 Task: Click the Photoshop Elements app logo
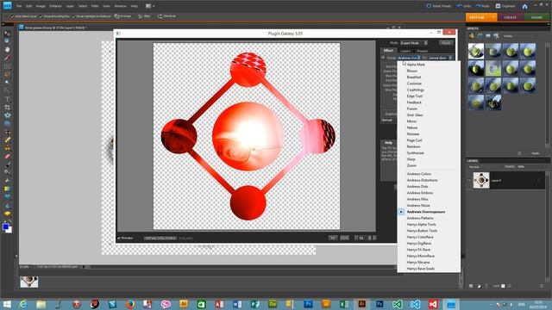[7, 5]
